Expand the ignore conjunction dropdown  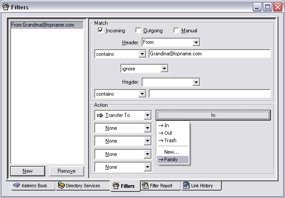[x=164, y=69]
